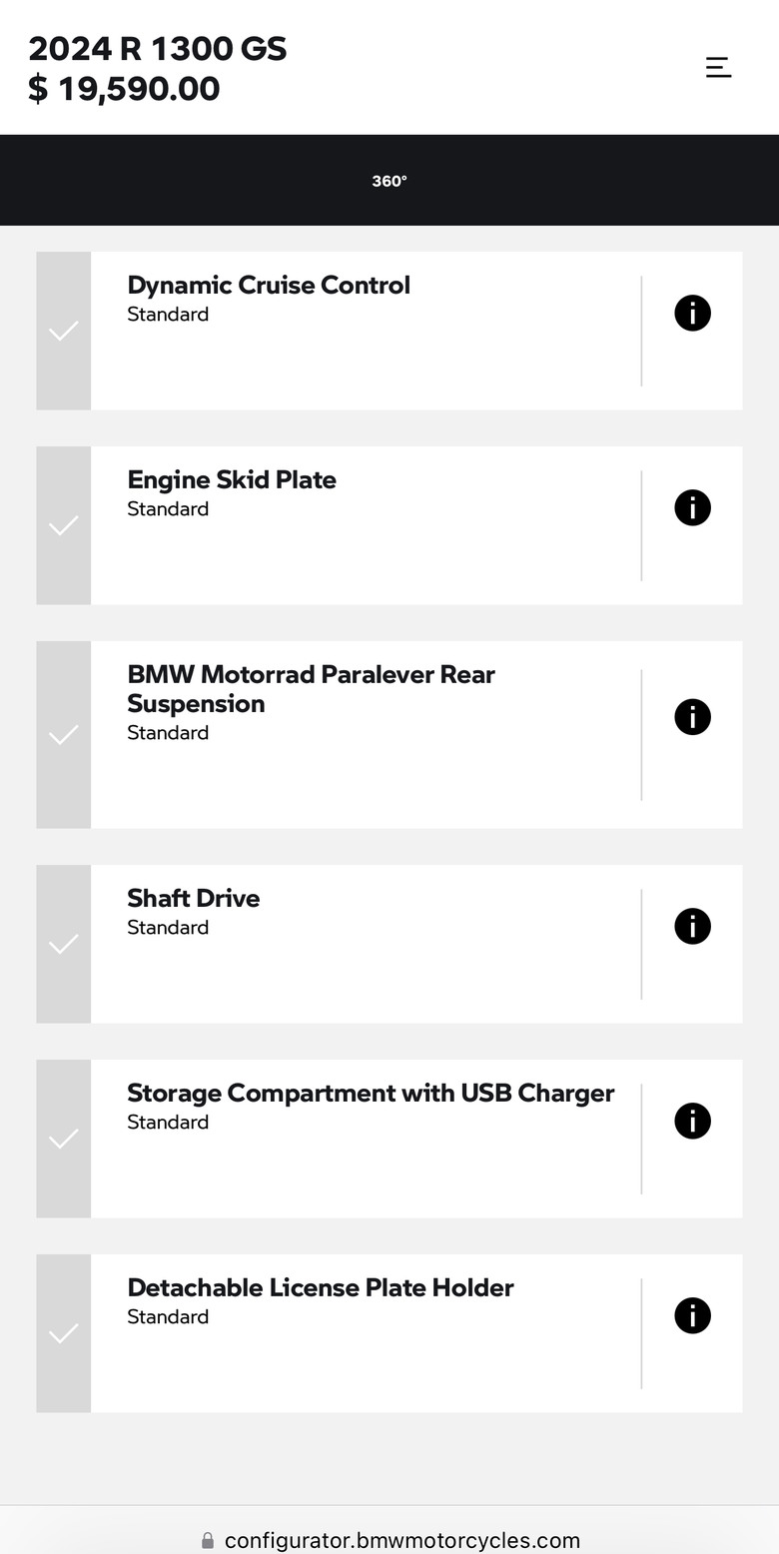
Task: Toggle the Engine Skid Plate checkmark
Action: [64, 525]
